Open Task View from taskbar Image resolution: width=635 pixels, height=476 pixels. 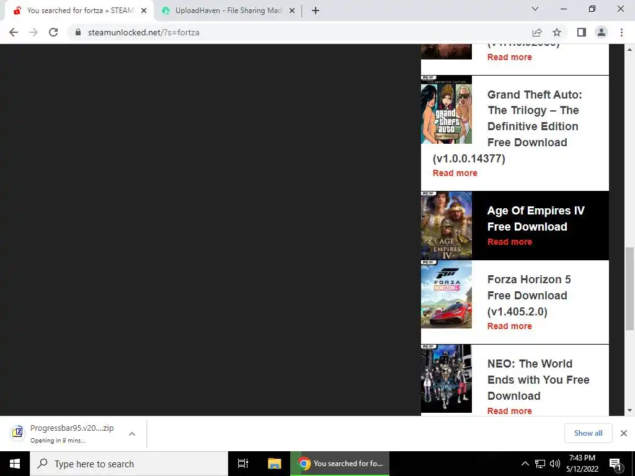coord(243,464)
